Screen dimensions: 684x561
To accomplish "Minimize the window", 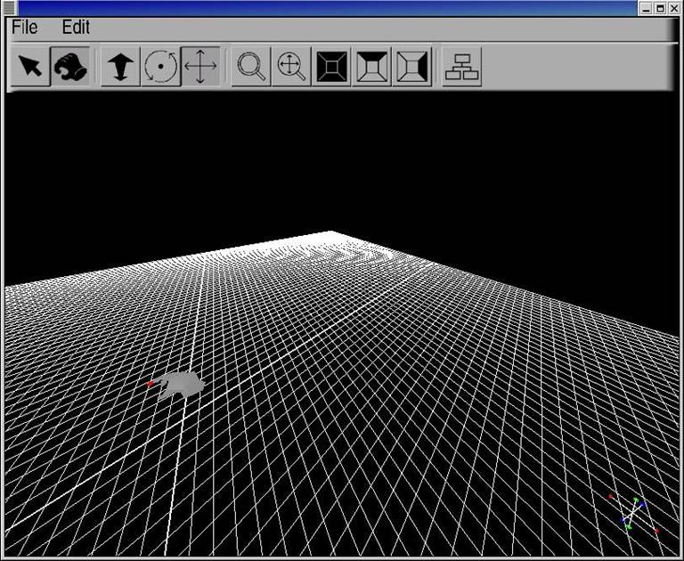I will pyautogui.click(x=646, y=8).
